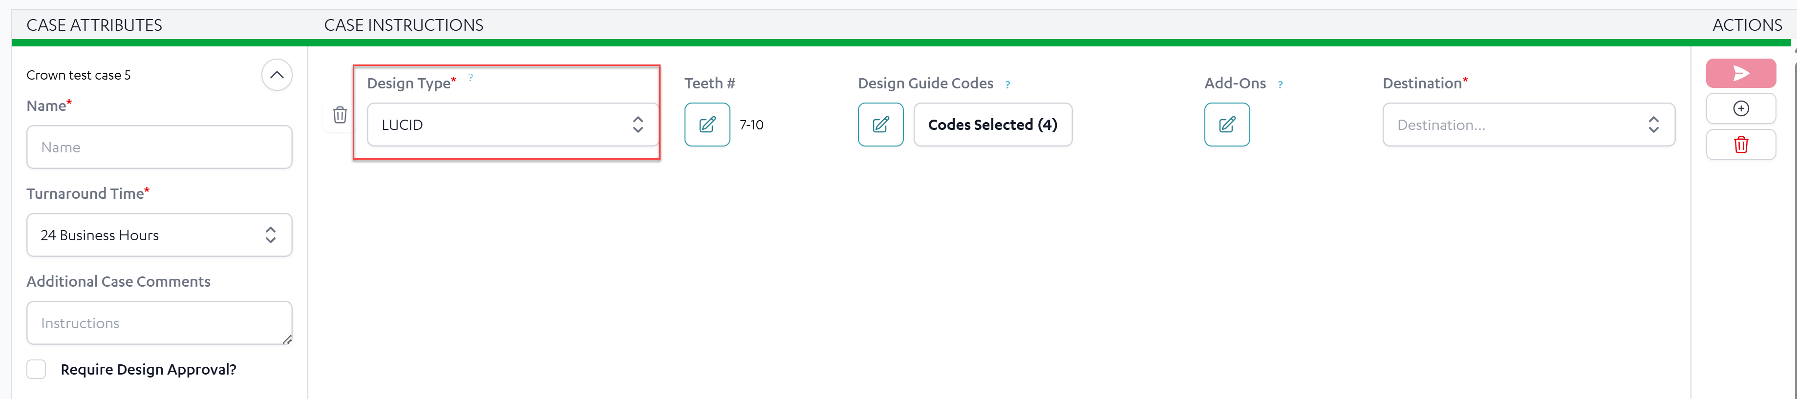The height and width of the screenshot is (399, 1797).
Task: Edit Design Guide Codes
Action: tap(880, 125)
